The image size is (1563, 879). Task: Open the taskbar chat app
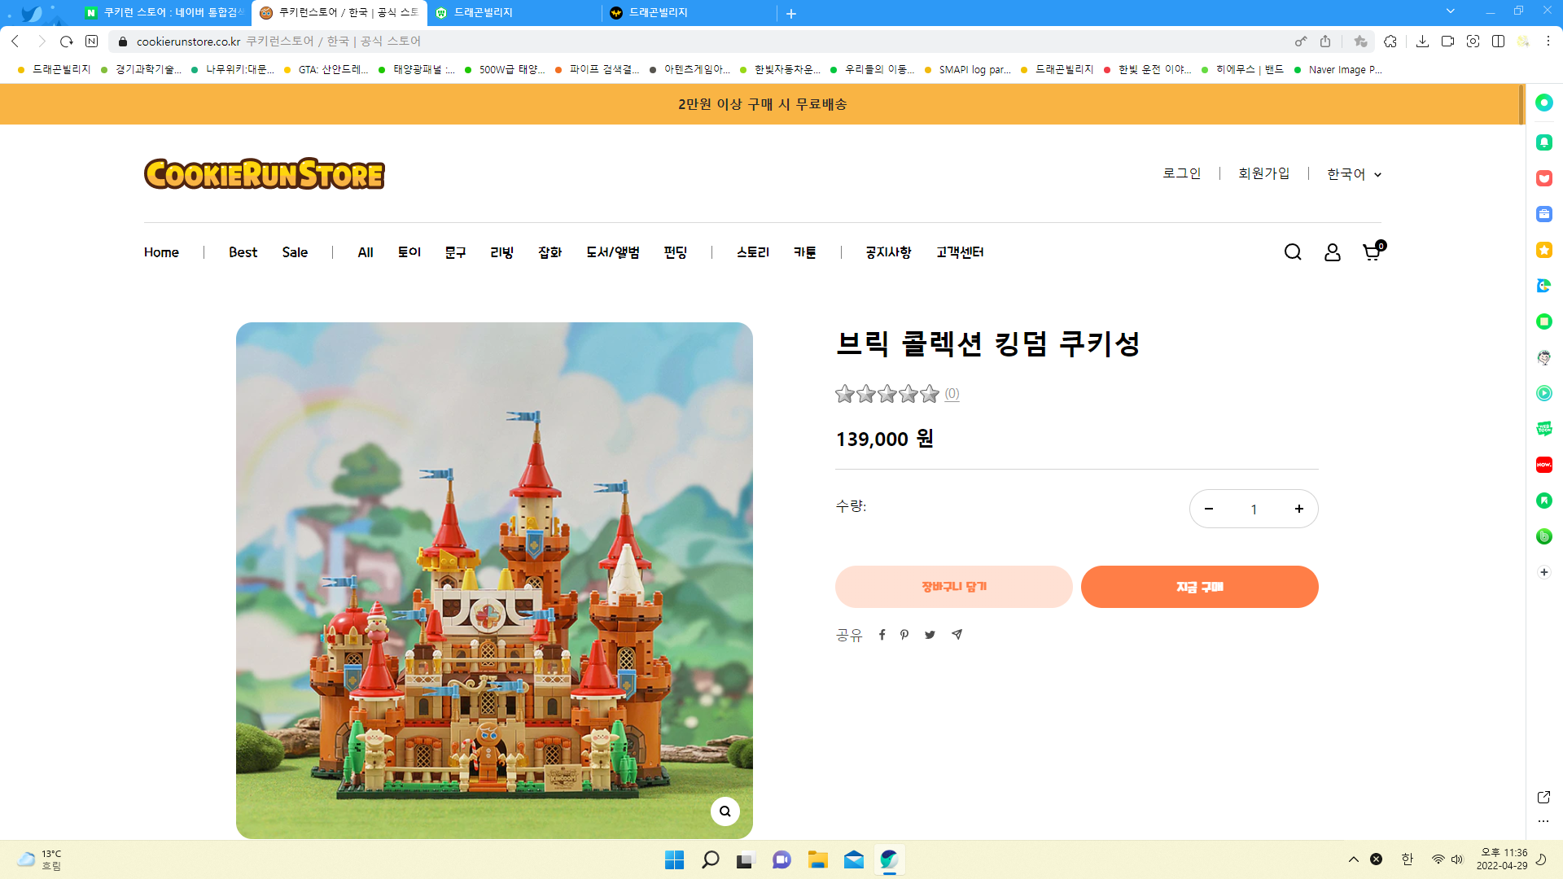pos(781,859)
